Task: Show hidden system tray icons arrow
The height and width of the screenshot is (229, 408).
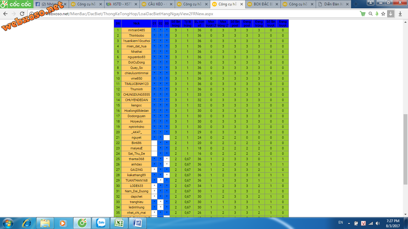Action: coord(348,223)
